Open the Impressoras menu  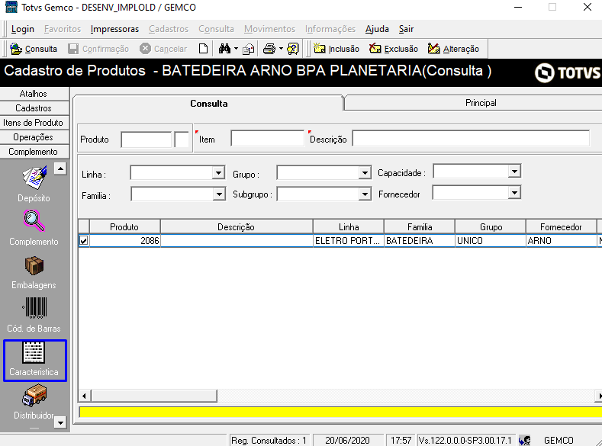pos(114,29)
